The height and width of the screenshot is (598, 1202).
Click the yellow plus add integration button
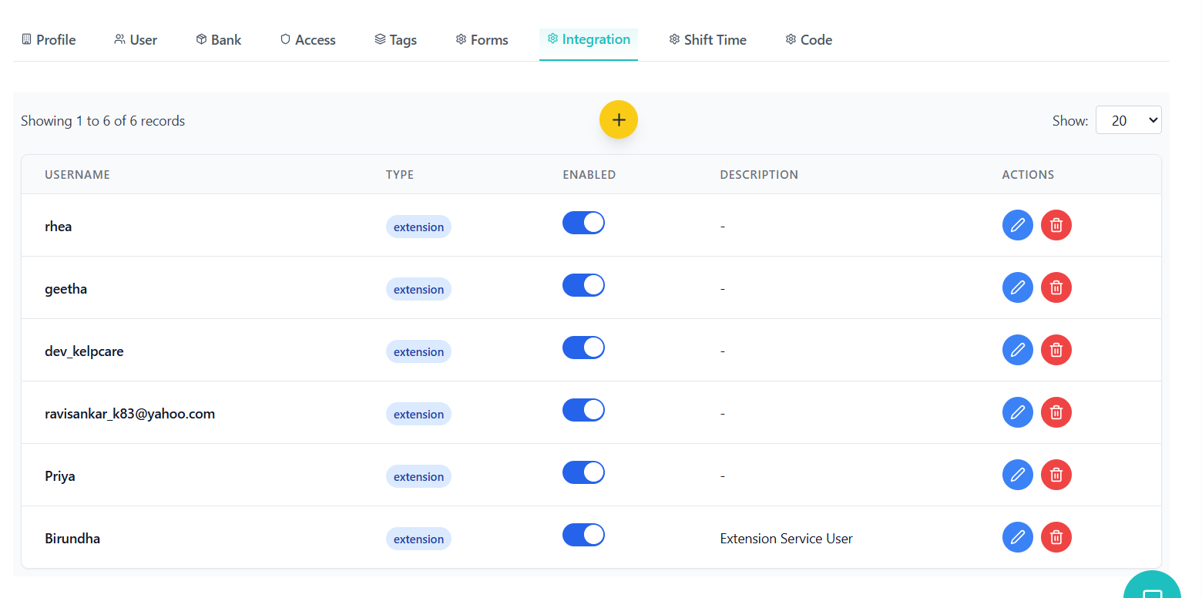[618, 120]
